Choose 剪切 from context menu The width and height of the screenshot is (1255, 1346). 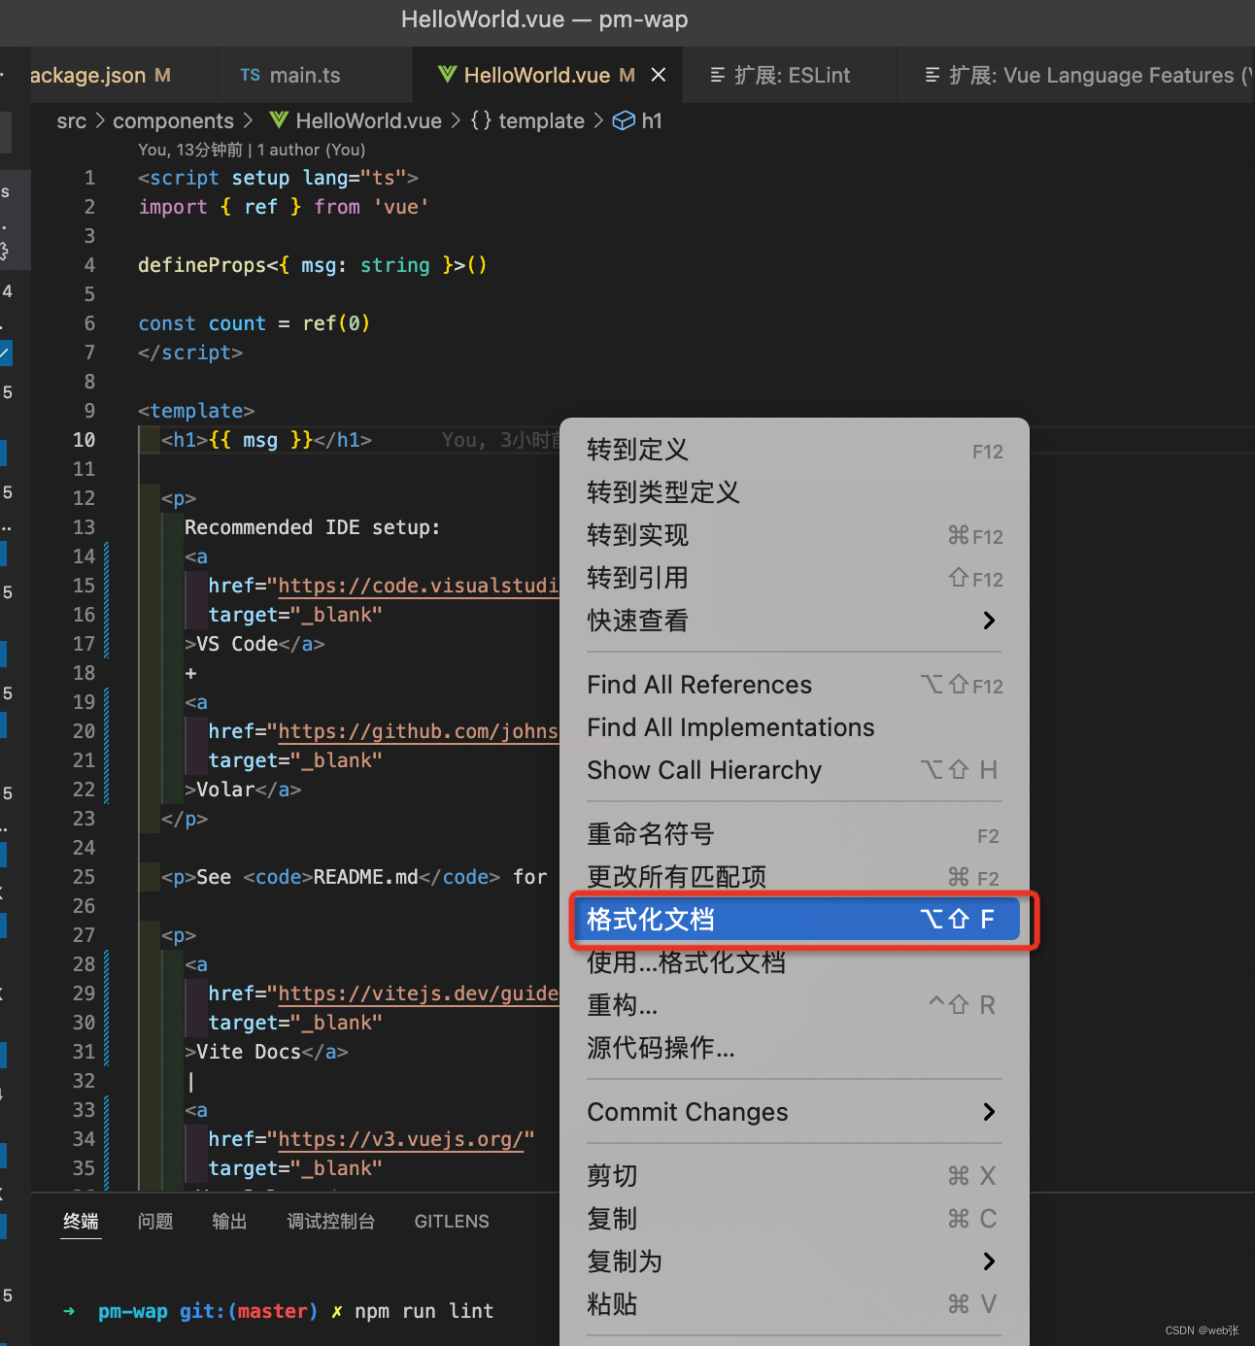[795, 1176]
